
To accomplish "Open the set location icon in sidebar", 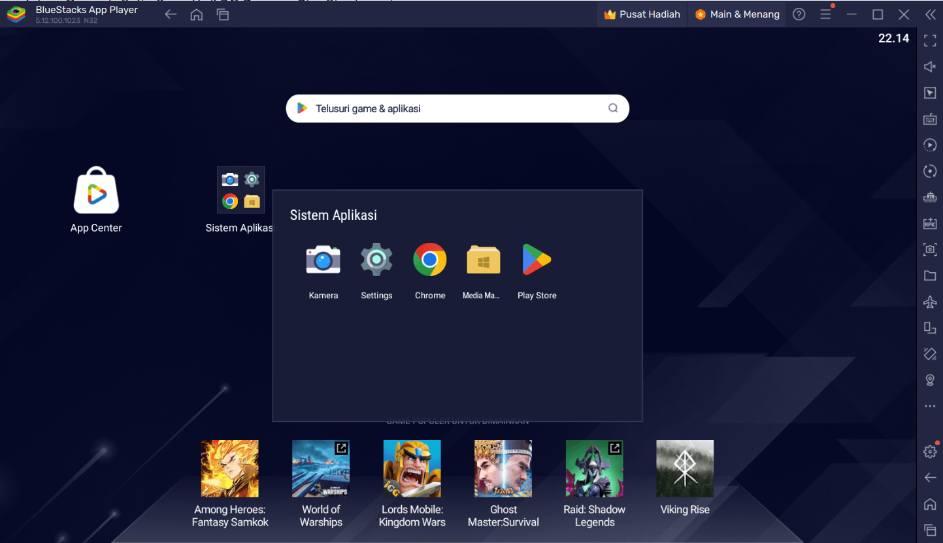I will pyautogui.click(x=930, y=380).
